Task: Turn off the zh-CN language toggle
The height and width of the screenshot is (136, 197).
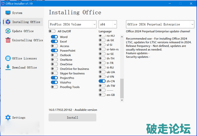Action: coord(102,81)
